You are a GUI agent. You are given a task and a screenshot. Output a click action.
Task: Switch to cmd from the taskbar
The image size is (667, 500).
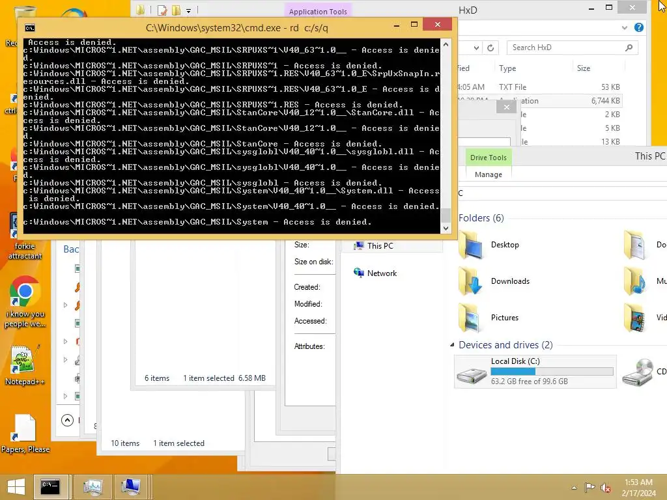click(x=51, y=487)
